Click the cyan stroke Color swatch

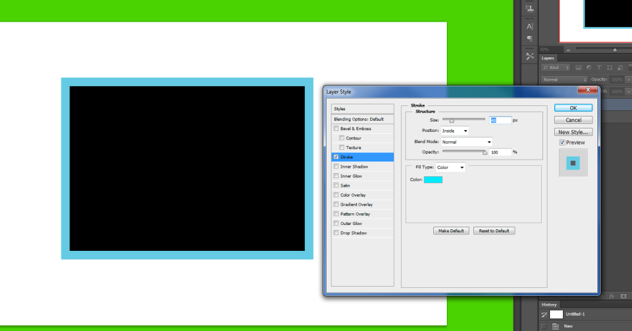[433, 179]
